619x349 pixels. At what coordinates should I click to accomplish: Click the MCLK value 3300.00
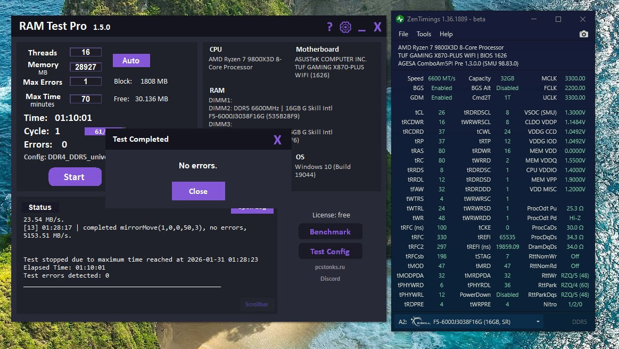(x=575, y=78)
